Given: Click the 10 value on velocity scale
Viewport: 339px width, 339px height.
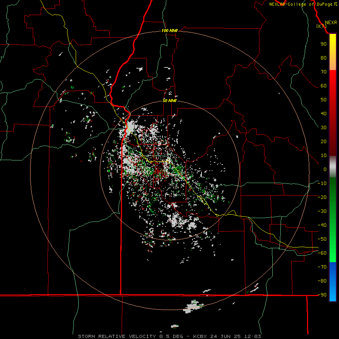Looking at the screenshot, I should point(324,156).
